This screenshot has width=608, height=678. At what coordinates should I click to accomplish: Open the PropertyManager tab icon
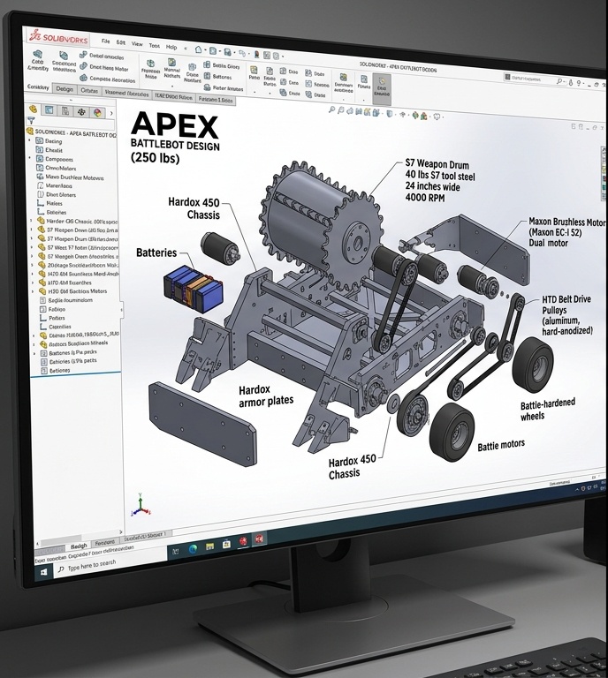click(49, 109)
